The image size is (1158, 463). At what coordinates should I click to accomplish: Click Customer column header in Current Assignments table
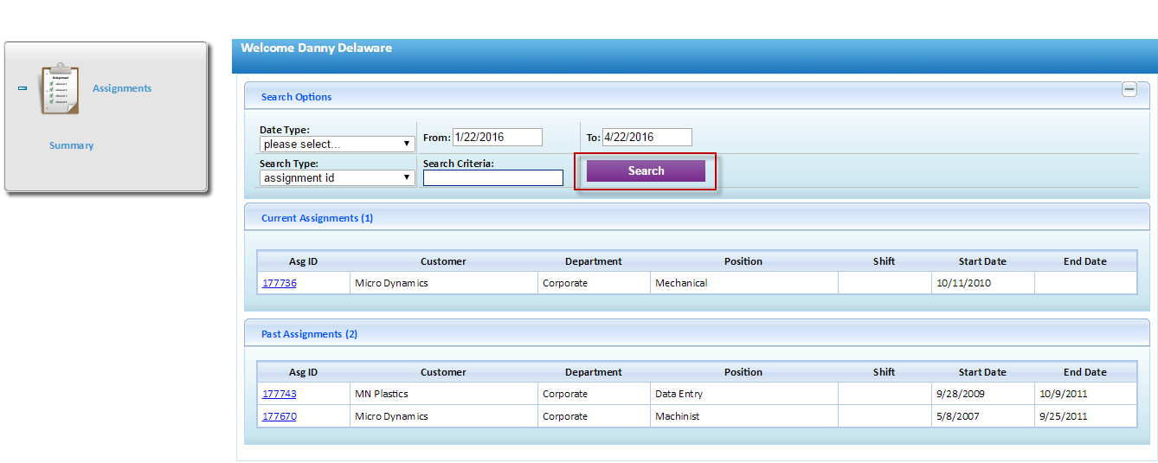click(443, 261)
